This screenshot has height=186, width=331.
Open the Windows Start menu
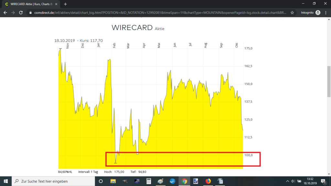[x=6, y=181]
